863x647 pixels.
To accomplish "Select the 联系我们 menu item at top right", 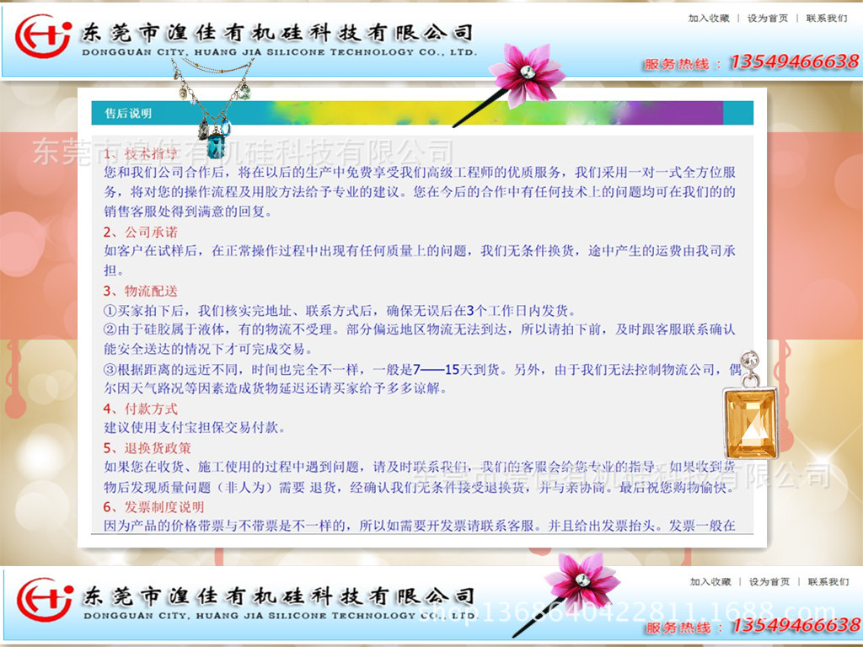I will [826, 19].
